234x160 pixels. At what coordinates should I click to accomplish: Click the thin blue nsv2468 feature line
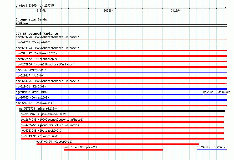tap(212, 150)
